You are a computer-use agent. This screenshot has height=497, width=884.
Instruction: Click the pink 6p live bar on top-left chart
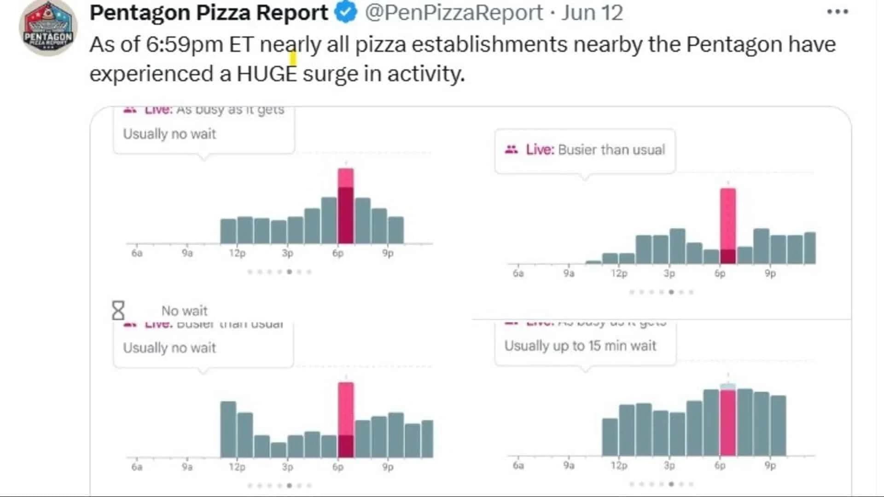tap(346, 207)
